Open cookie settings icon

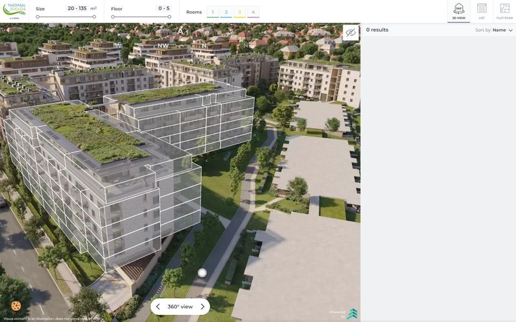[15, 306]
